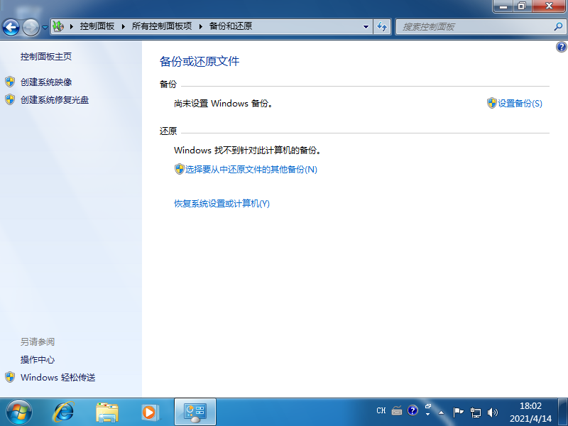Click language bar help icon
This screenshot has height=426, width=568.
(x=413, y=410)
